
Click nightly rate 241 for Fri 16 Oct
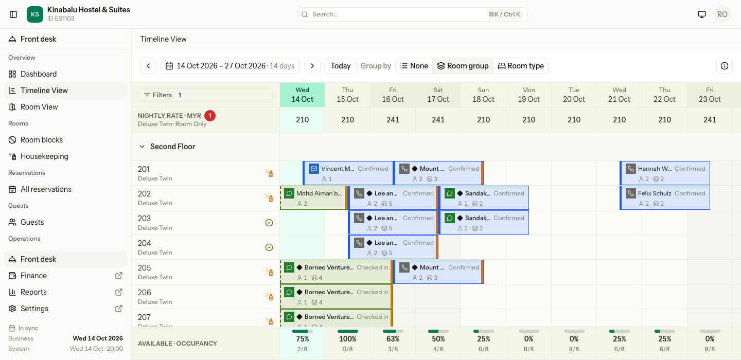[x=393, y=120]
